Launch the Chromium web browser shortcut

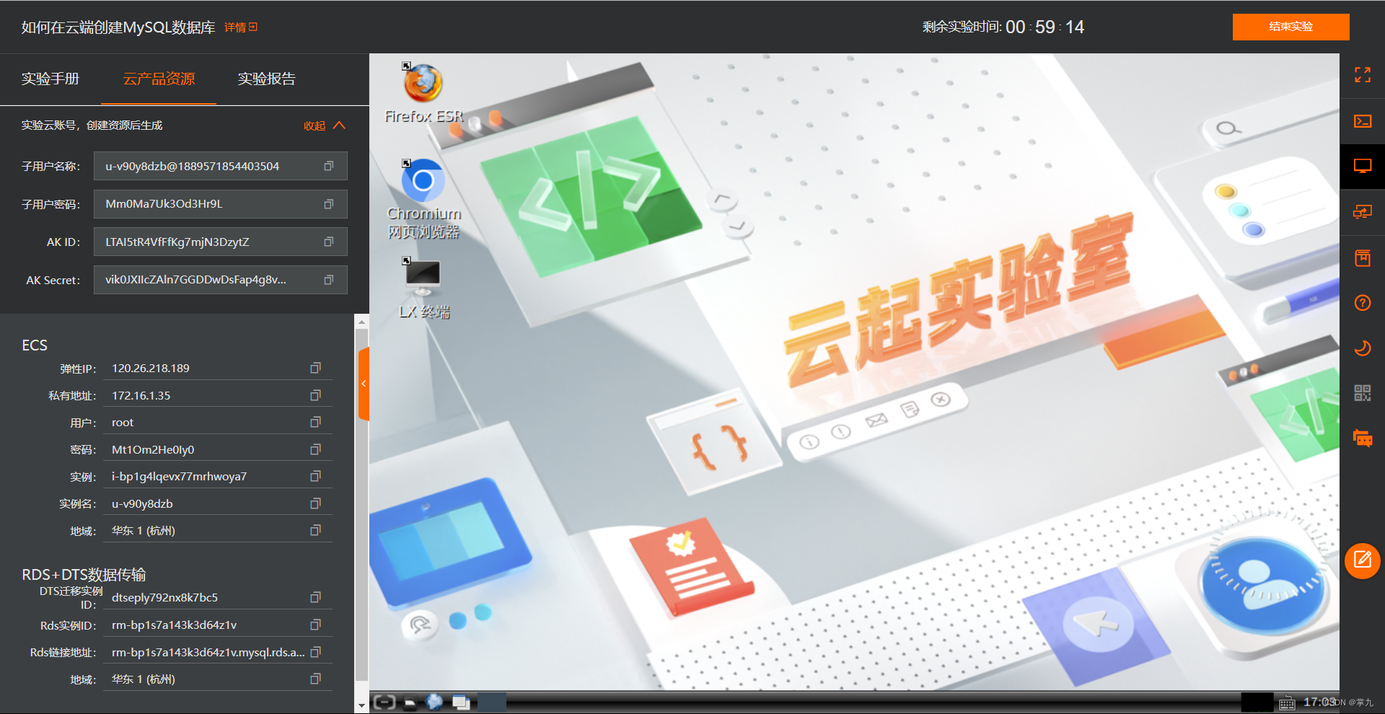point(423,199)
